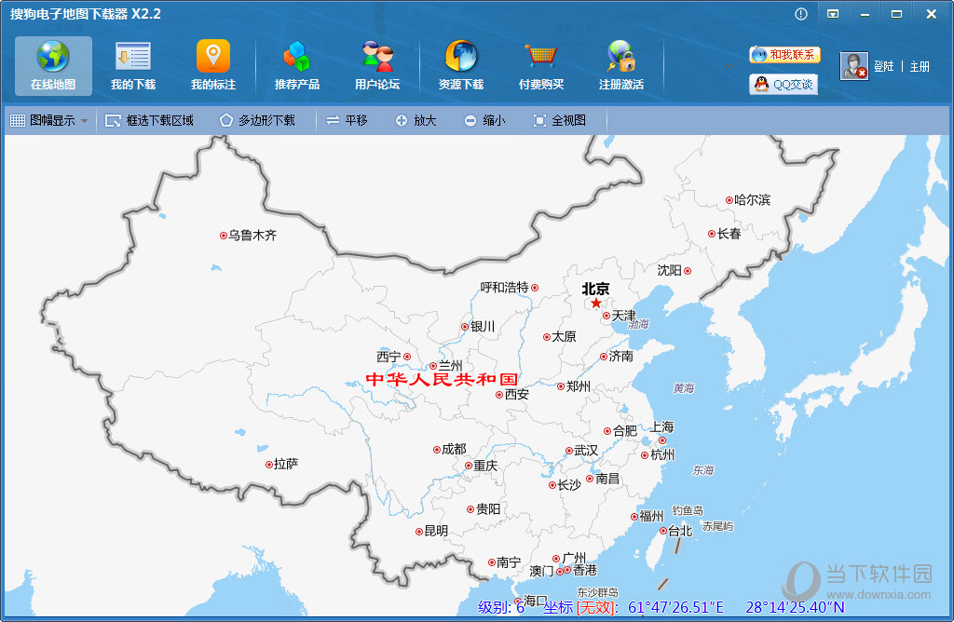This screenshot has height=622, width=954.
Task: Click the 香港 city label
Action: [x=585, y=570]
